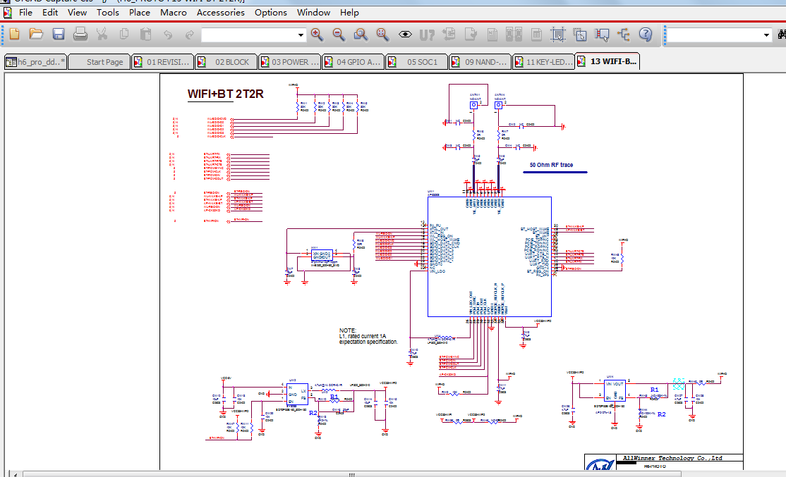Open the Project Manager hierarchy icon
786x477 pixels.
pyautogui.click(x=624, y=34)
